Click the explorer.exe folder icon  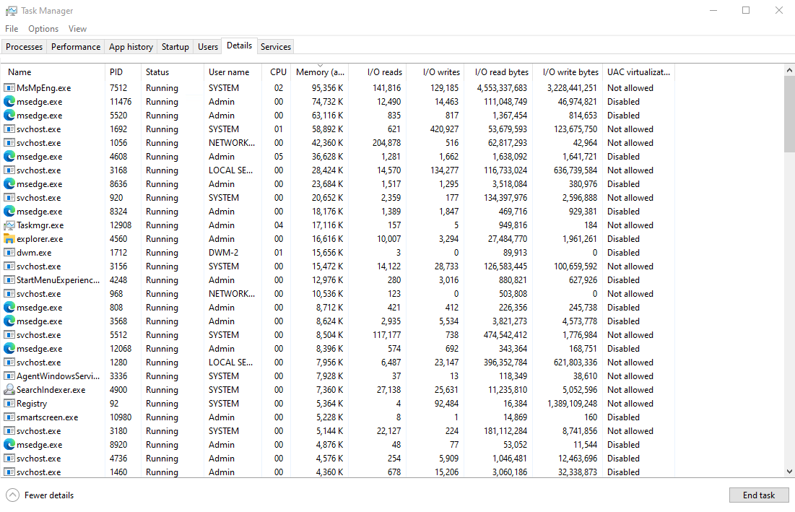point(9,238)
